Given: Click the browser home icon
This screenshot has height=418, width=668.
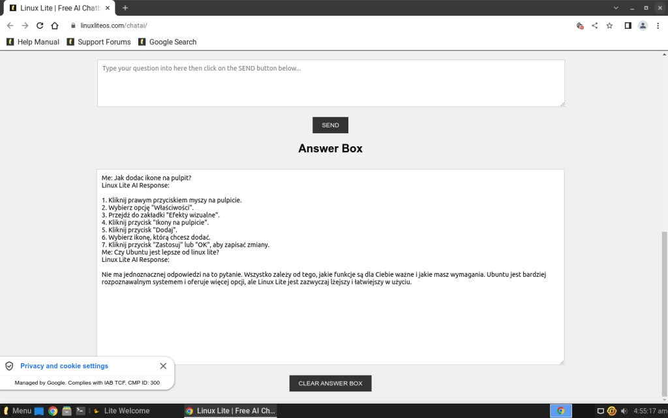Looking at the screenshot, I should (x=55, y=25).
